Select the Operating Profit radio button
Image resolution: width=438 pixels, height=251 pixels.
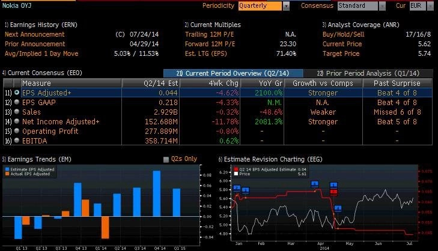[x=17, y=131]
